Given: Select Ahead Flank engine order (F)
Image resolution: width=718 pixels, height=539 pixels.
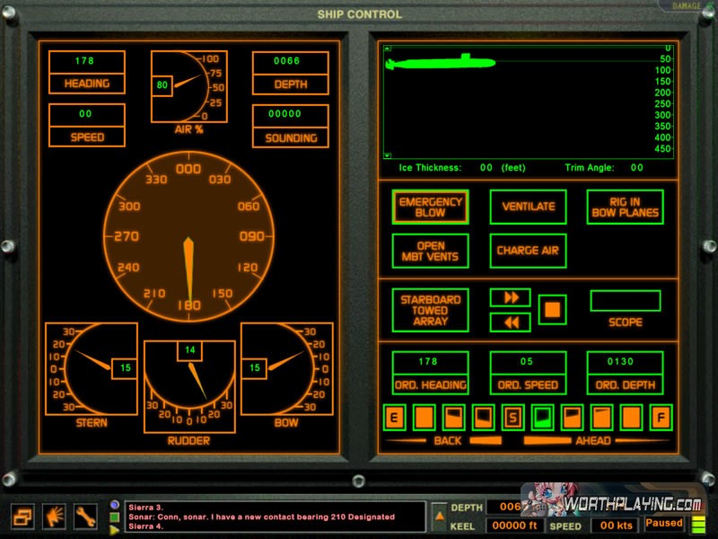Looking at the screenshot, I should point(661,417).
